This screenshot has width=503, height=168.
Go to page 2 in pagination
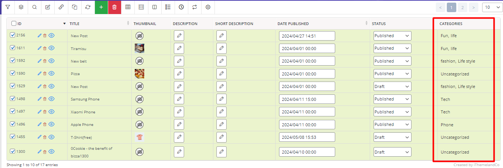(x=462, y=7)
